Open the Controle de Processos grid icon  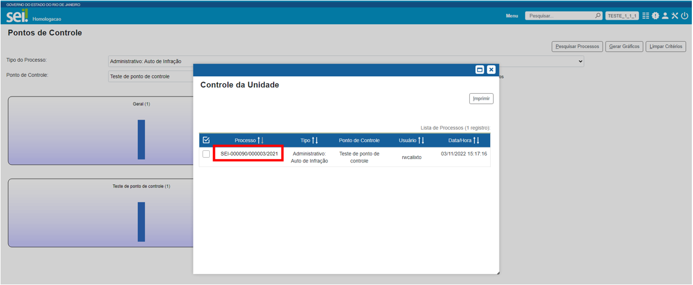click(646, 16)
